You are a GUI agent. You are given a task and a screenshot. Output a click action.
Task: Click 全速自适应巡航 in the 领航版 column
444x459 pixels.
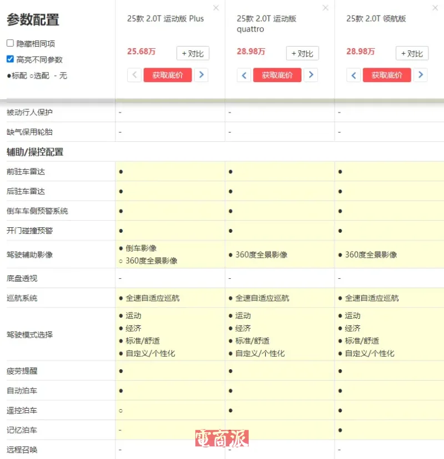pyautogui.click(x=372, y=298)
